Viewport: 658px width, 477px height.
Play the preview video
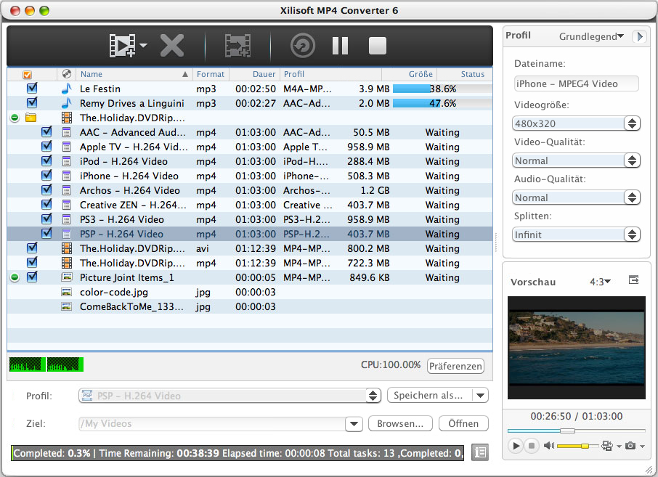click(516, 446)
